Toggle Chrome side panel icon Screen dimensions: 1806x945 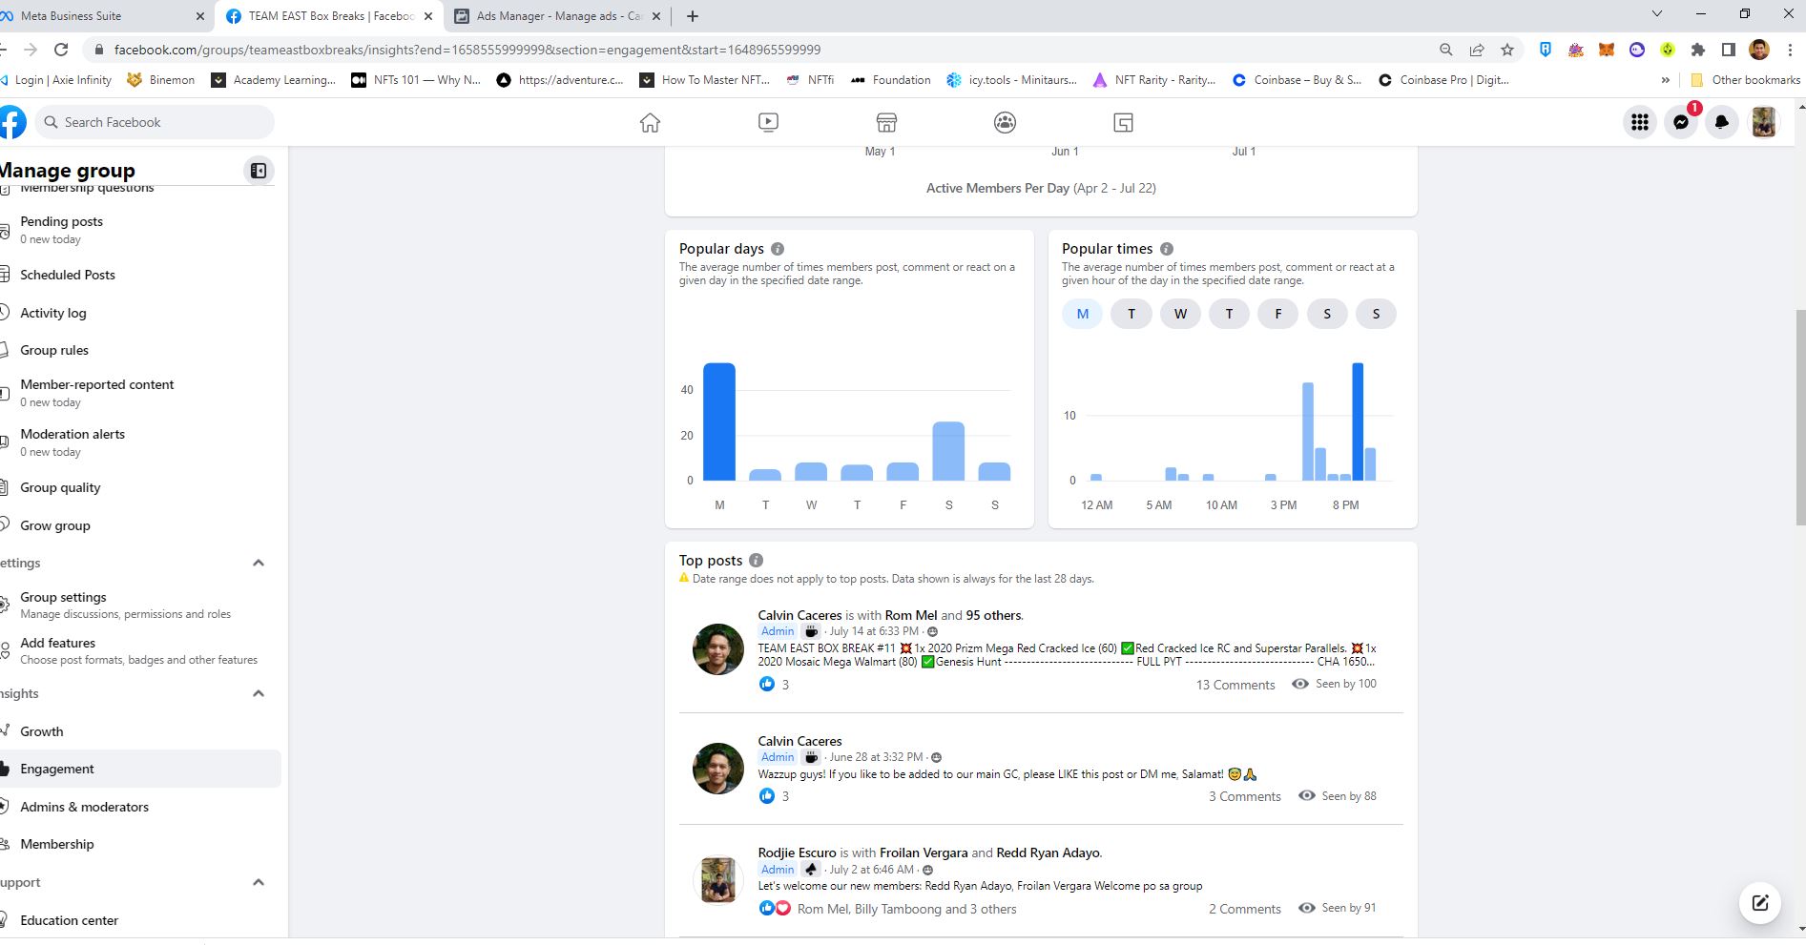1729,50
